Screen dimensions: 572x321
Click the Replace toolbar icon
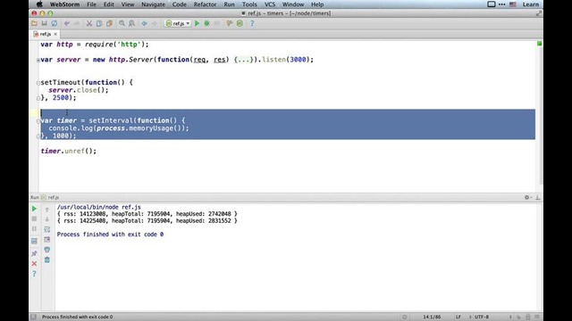pyautogui.click(x=131, y=23)
